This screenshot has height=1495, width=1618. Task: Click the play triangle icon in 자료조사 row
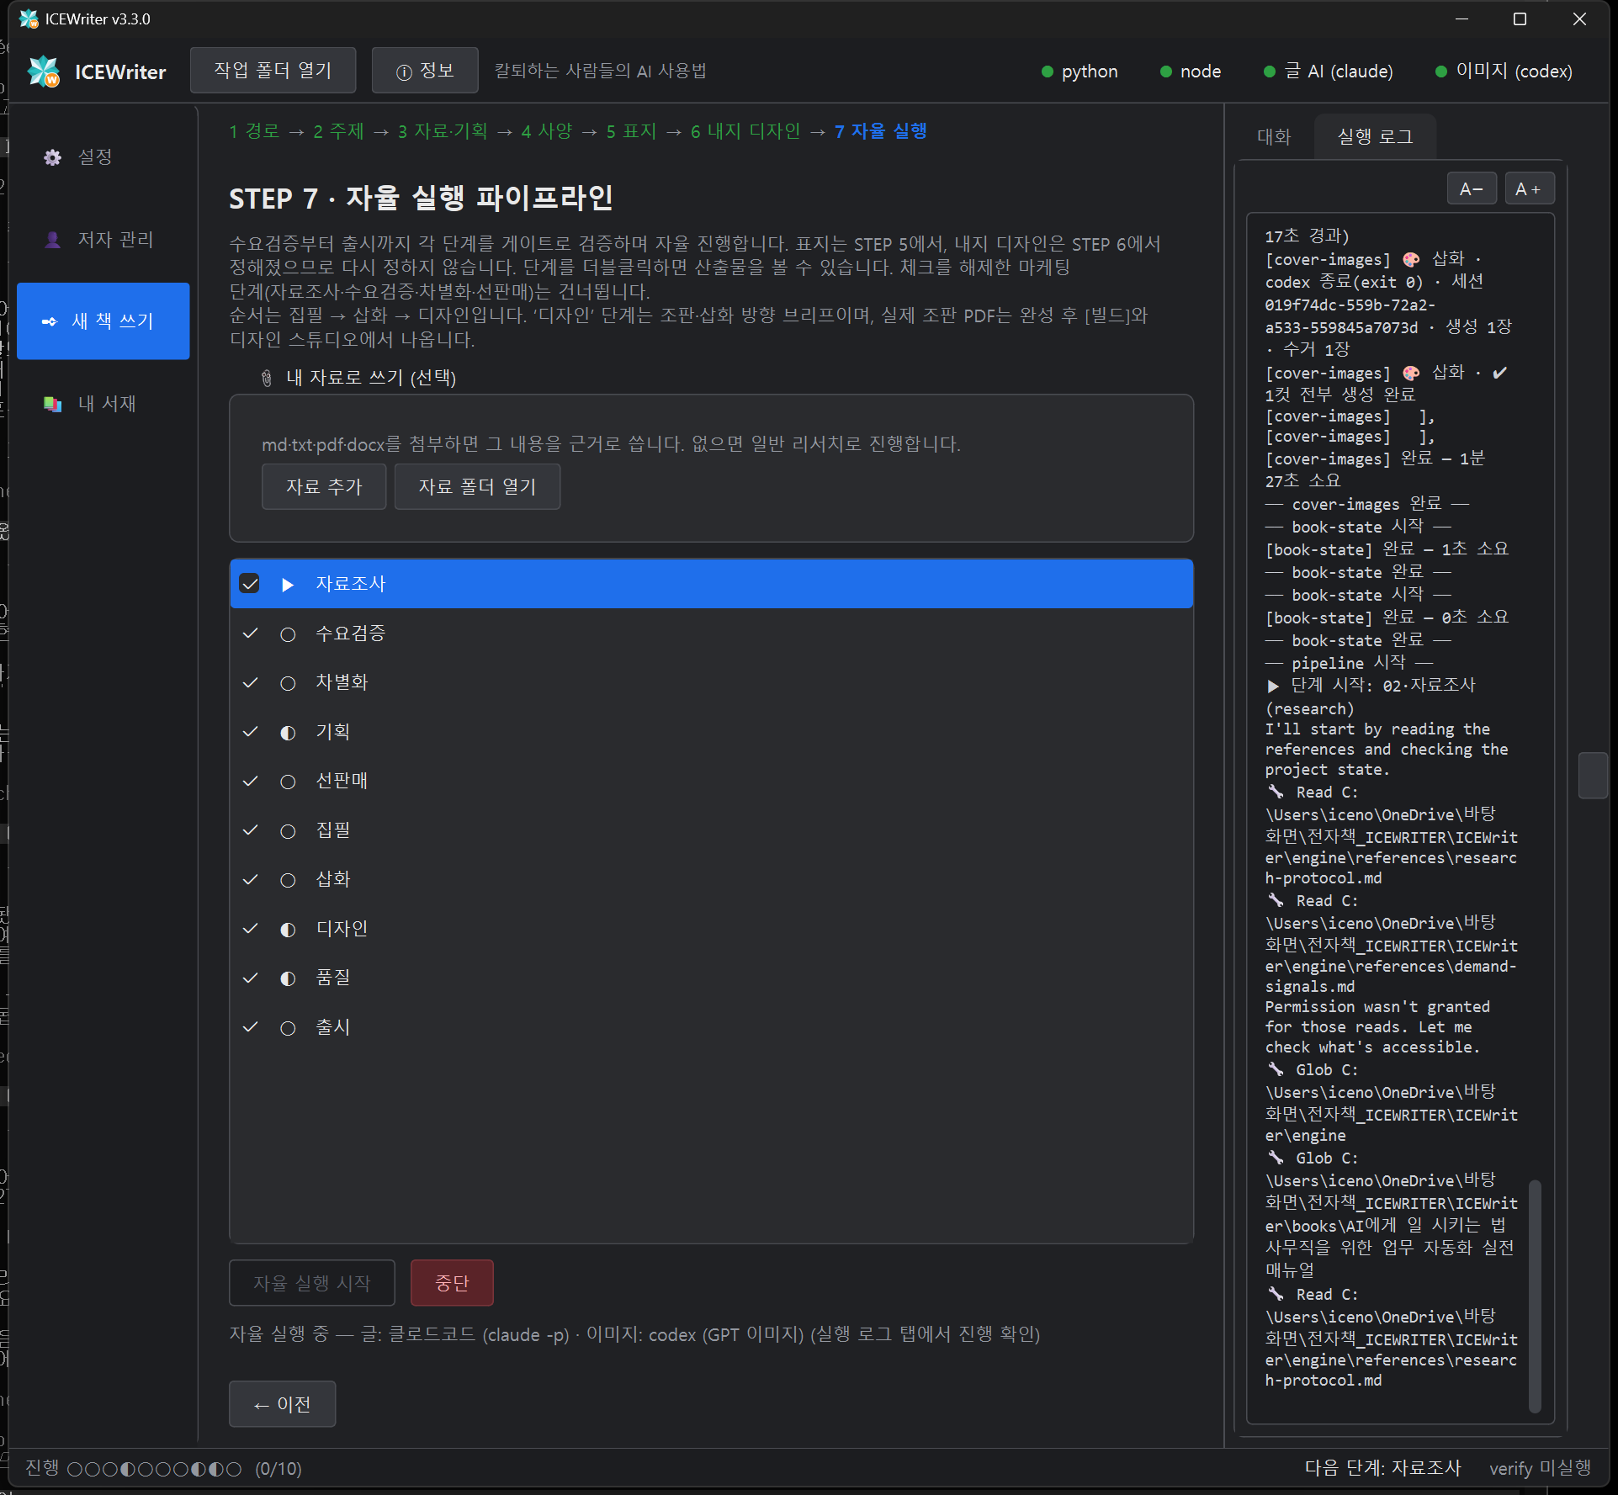pos(288,584)
